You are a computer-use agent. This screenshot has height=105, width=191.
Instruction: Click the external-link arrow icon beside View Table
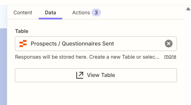[80, 75]
